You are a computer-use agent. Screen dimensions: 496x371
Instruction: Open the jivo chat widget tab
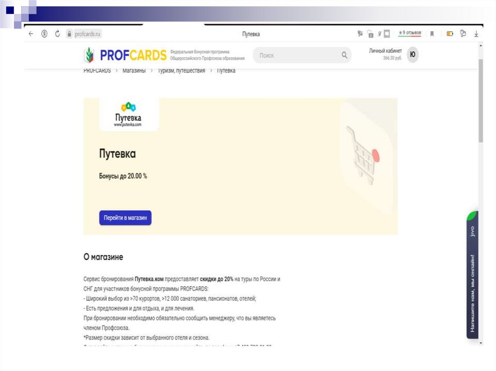(x=472, y=275)
